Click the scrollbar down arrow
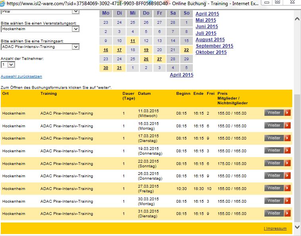Image resolution: width=301 pixels, height=236 pixels. click(x=297, y=227)
